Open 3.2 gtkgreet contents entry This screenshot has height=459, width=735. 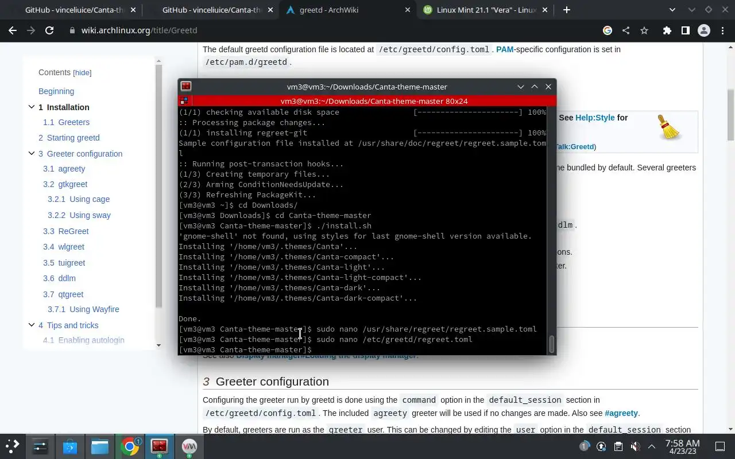pyautogui.click(x=65, y=184)
